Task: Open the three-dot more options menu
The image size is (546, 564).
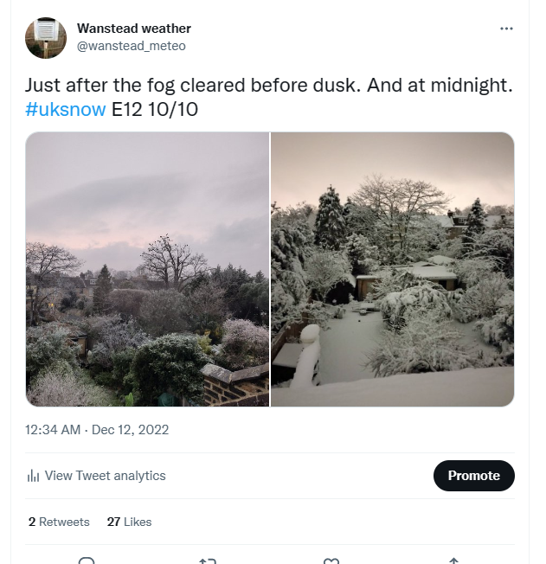Action: (507, 29)
